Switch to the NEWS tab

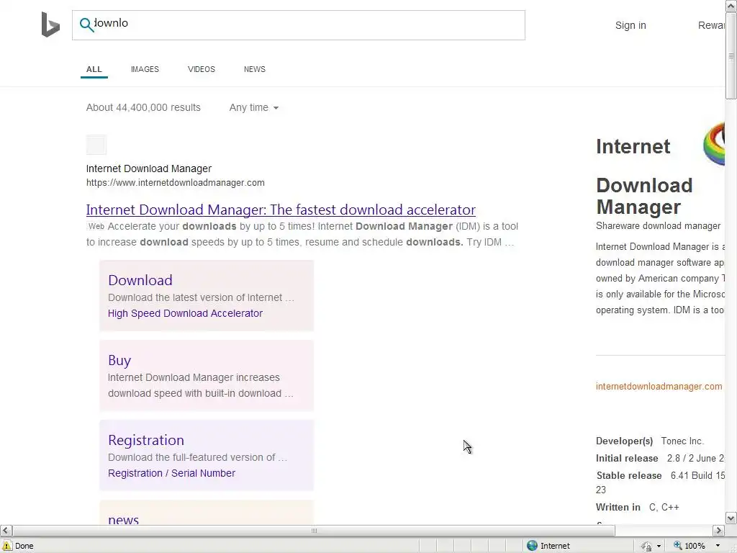click(x=254, y=69)
